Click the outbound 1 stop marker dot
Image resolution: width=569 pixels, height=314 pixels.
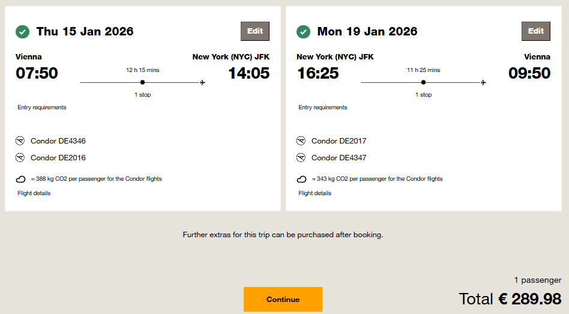(142, 82)
